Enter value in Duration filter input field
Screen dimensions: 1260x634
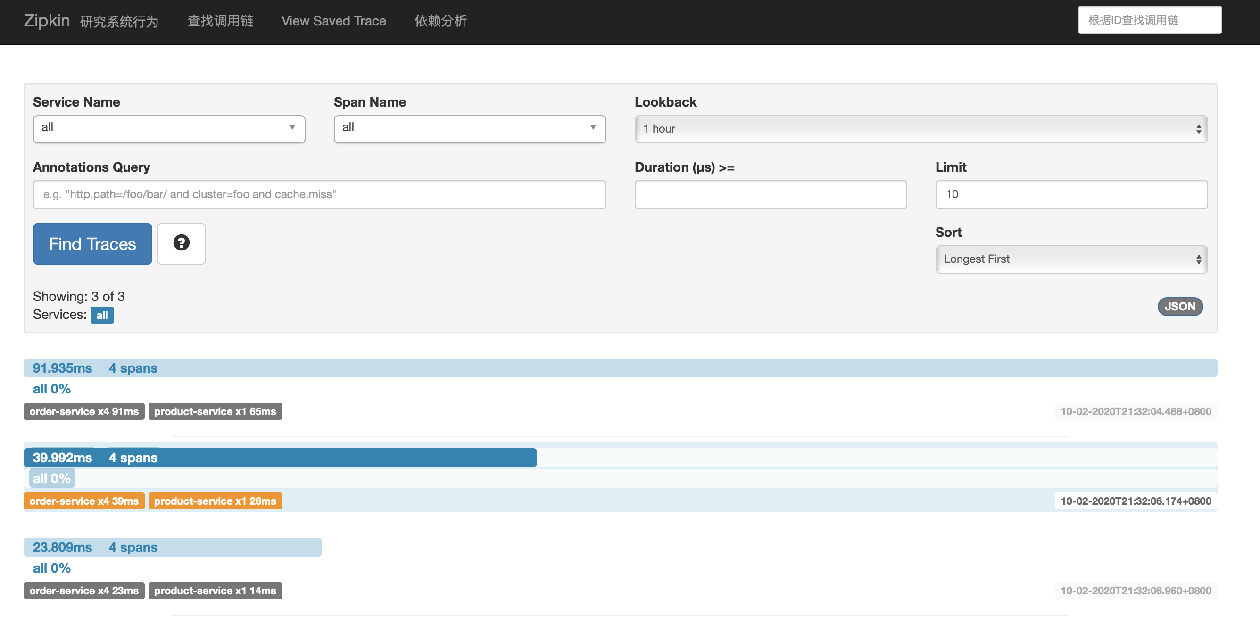click(x=771, y=194)
